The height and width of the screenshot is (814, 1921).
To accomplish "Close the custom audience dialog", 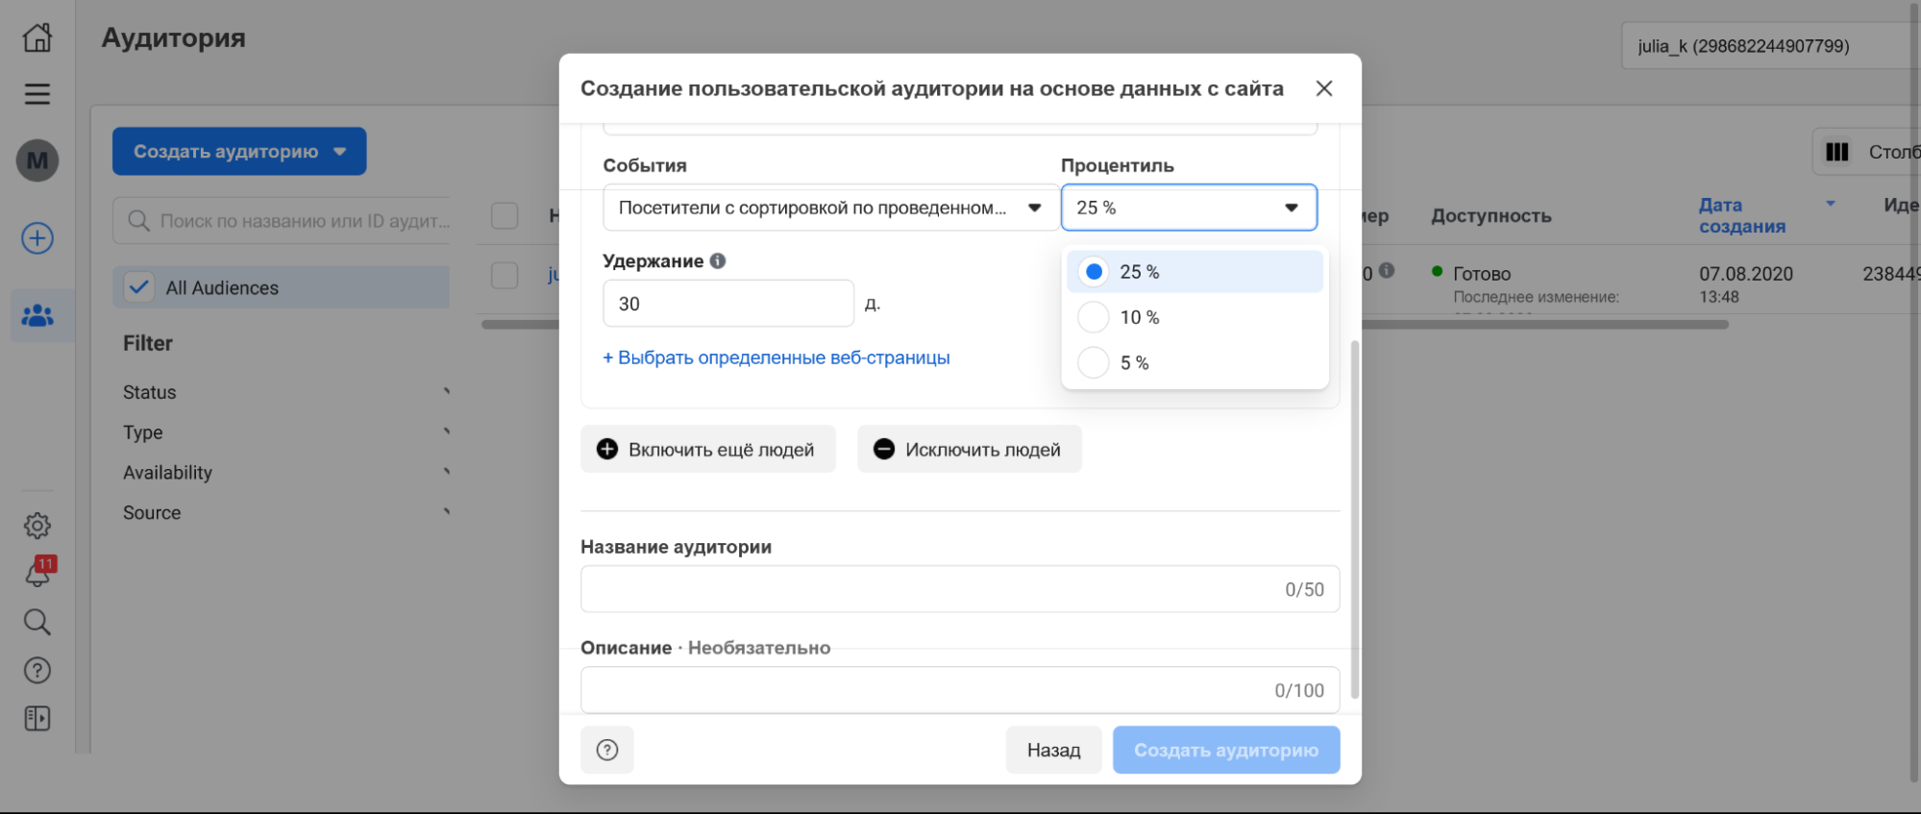I will 1324,88.
